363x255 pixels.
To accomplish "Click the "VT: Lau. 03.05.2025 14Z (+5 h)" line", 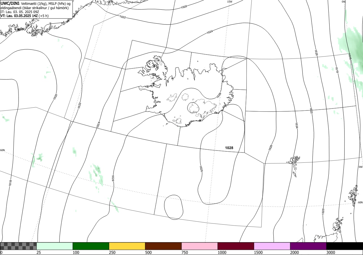I will [x=24, y=16].
